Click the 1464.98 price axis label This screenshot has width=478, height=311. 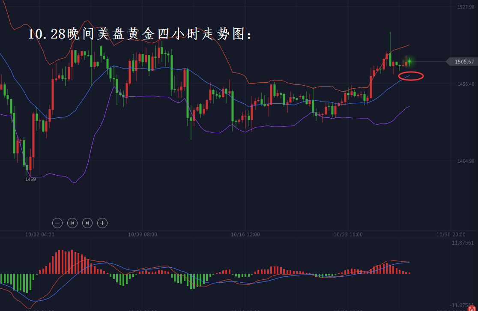click(x=466, y=161)
